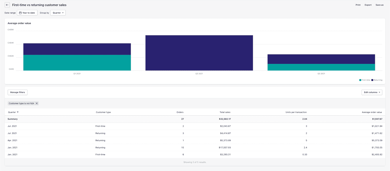Click the $4,414.87 total sales cell

click(225, 133)
